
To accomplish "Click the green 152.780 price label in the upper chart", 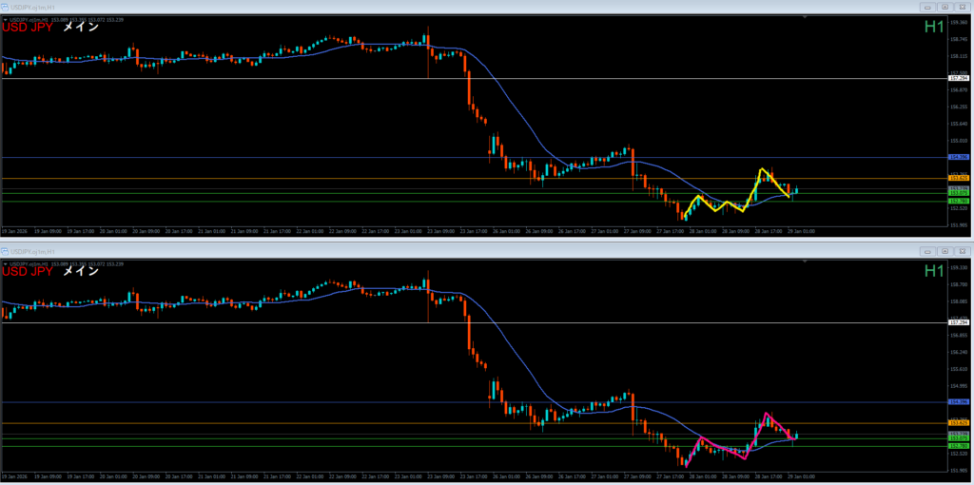I will pos(959,201).
